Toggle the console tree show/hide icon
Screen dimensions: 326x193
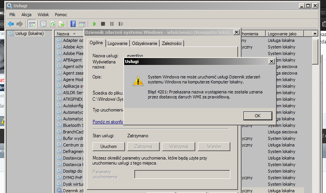tap(32, 24)
